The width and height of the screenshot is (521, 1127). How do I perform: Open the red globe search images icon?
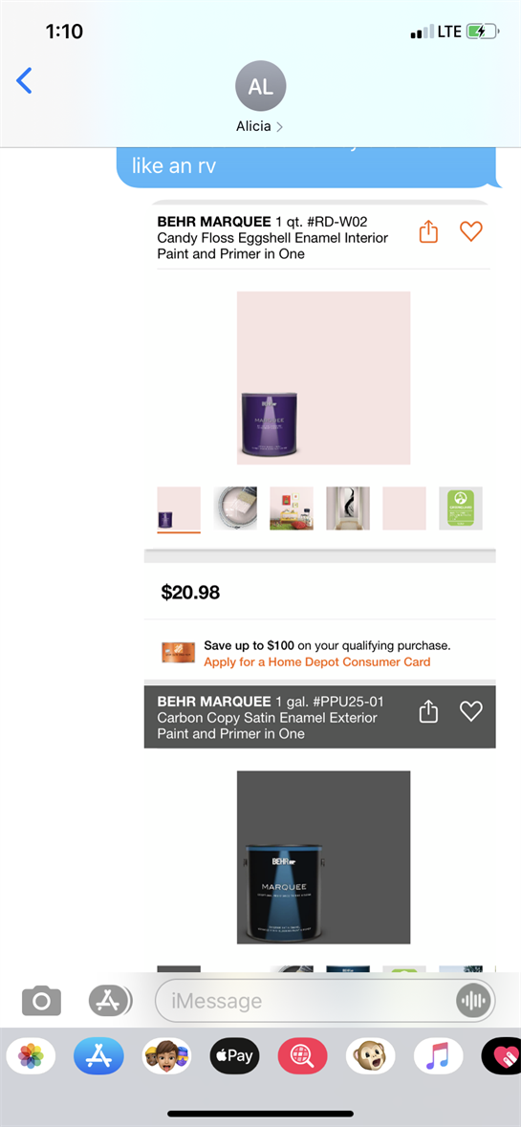tap(302, 1056)
